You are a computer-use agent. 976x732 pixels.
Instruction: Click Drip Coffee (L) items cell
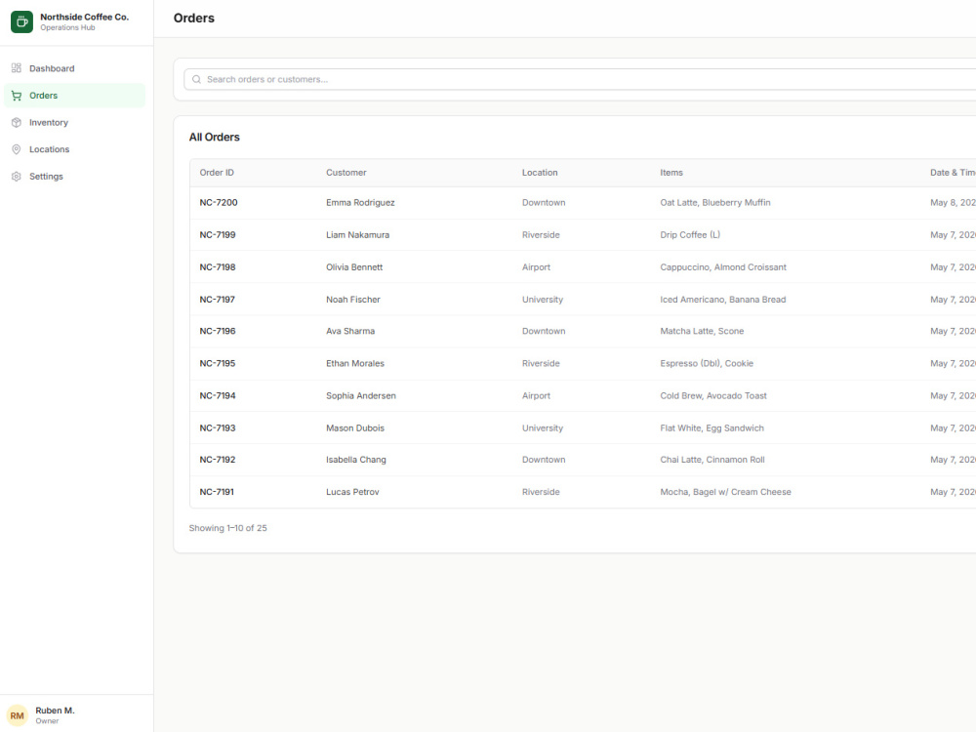(690, 234)
